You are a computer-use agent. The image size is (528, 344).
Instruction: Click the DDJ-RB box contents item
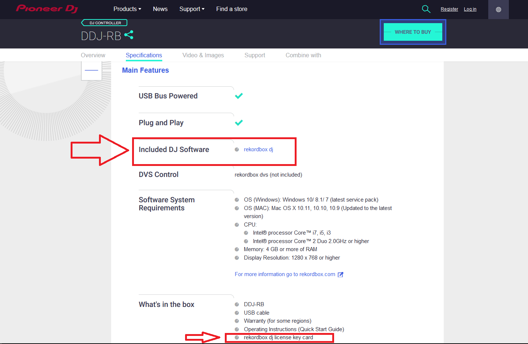[254, 304]
